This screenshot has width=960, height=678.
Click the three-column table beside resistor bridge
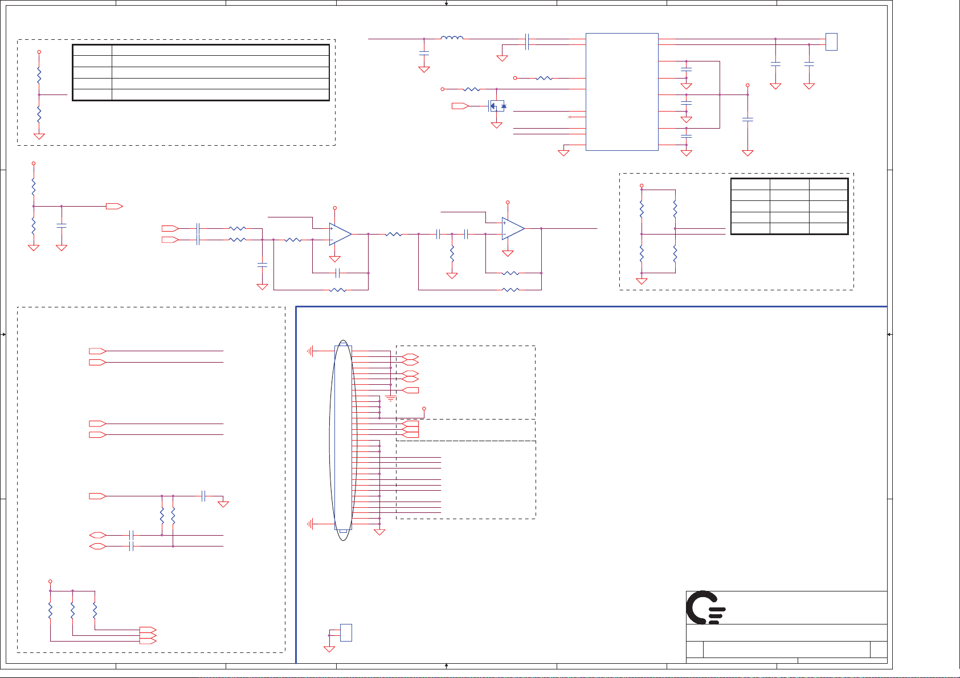click(x=790, y=206)
